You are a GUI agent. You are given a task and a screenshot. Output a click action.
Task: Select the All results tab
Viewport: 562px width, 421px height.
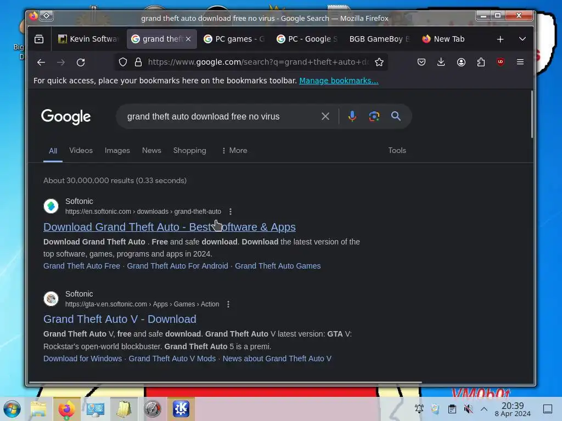[53, 151]
